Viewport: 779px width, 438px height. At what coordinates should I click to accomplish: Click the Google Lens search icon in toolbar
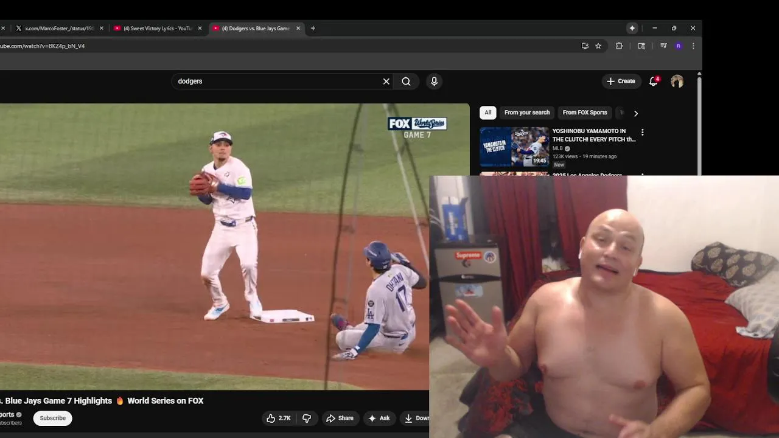[641, 46]
